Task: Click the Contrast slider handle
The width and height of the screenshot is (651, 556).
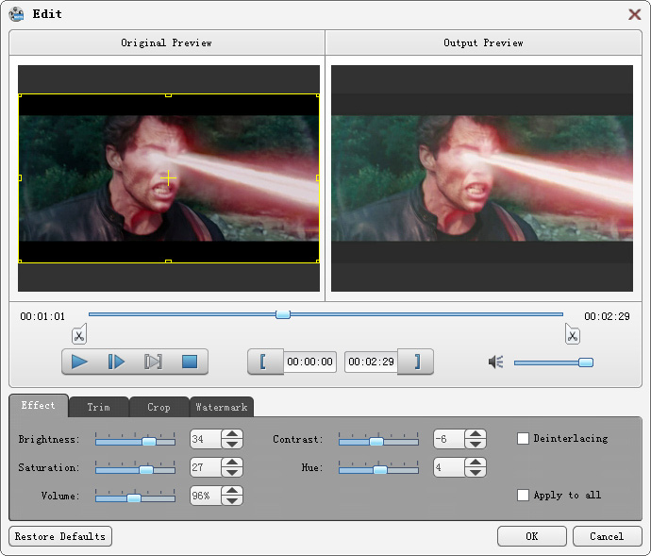Action: [x=376, y=442]
